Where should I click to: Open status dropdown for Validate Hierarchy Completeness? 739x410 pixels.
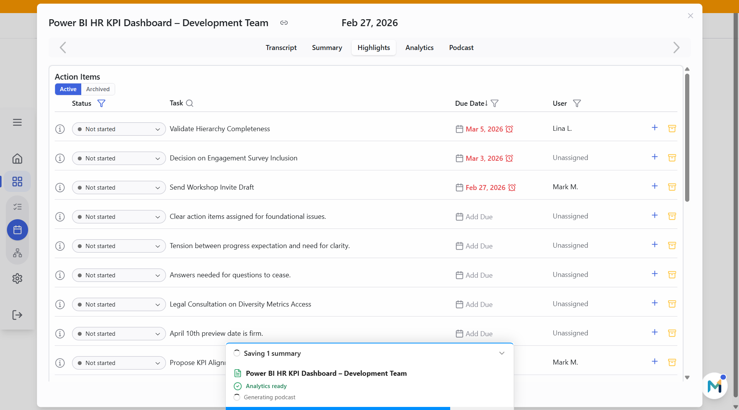[x=119, y=129]
